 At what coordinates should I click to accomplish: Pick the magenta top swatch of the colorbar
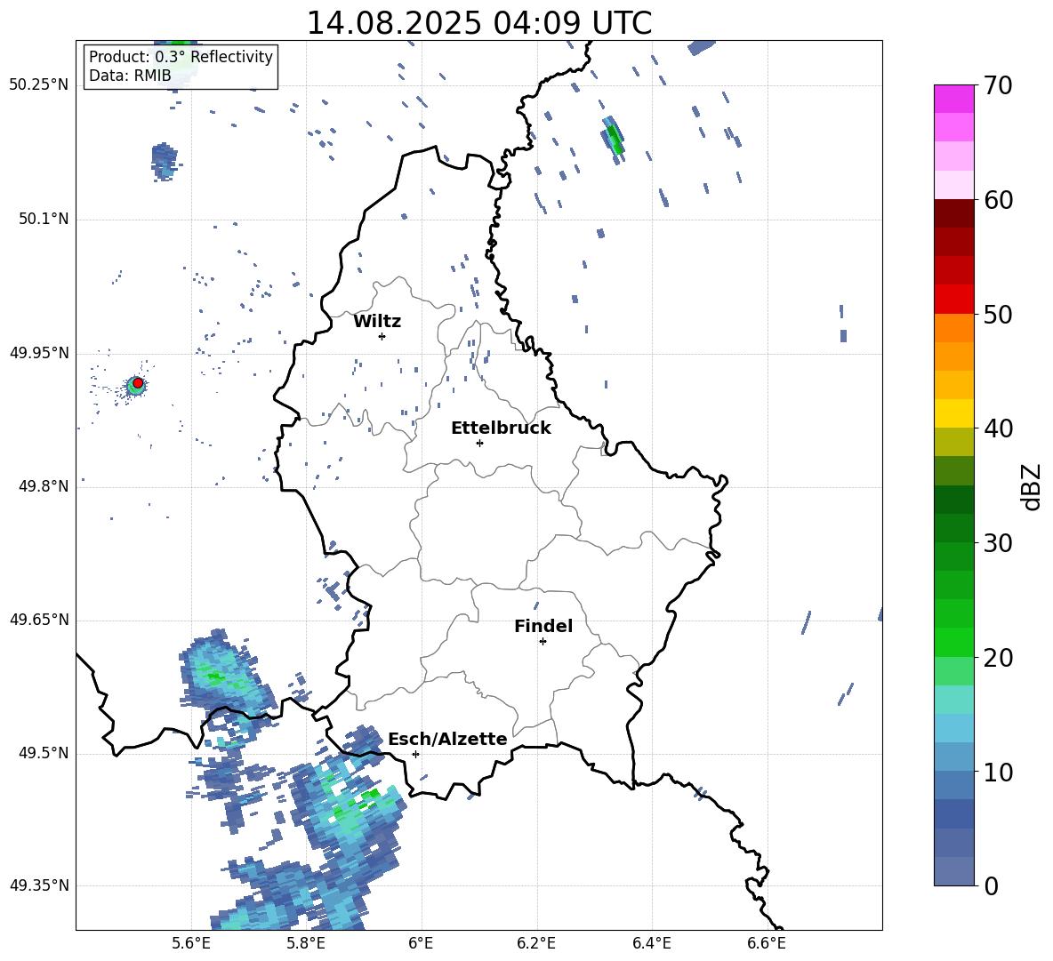(x=953, y=99)
